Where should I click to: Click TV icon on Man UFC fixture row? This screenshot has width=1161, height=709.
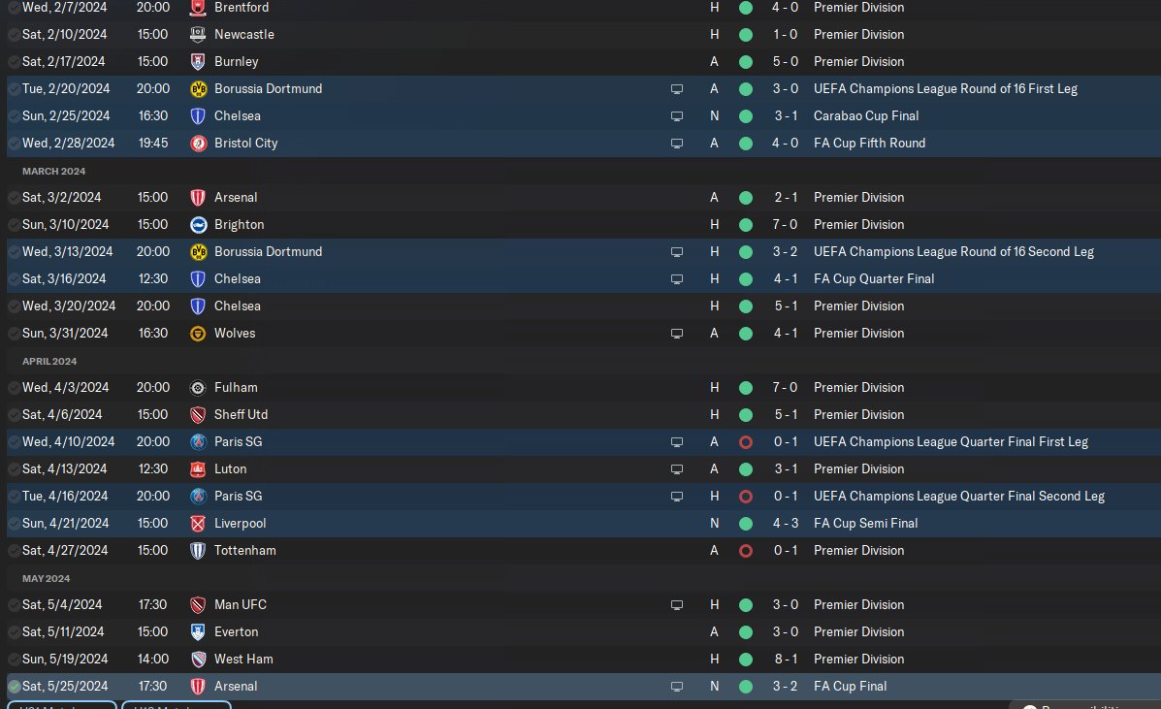pyautogui.click(x=677, y=604)
